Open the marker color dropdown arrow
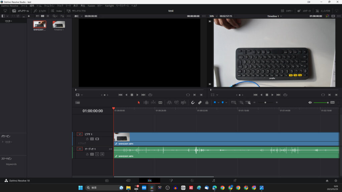The width and height of the screenshot is (342, 192). click(226, 103)
